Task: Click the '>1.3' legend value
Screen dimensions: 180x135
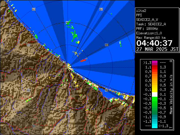Action: tap(147, 63)
